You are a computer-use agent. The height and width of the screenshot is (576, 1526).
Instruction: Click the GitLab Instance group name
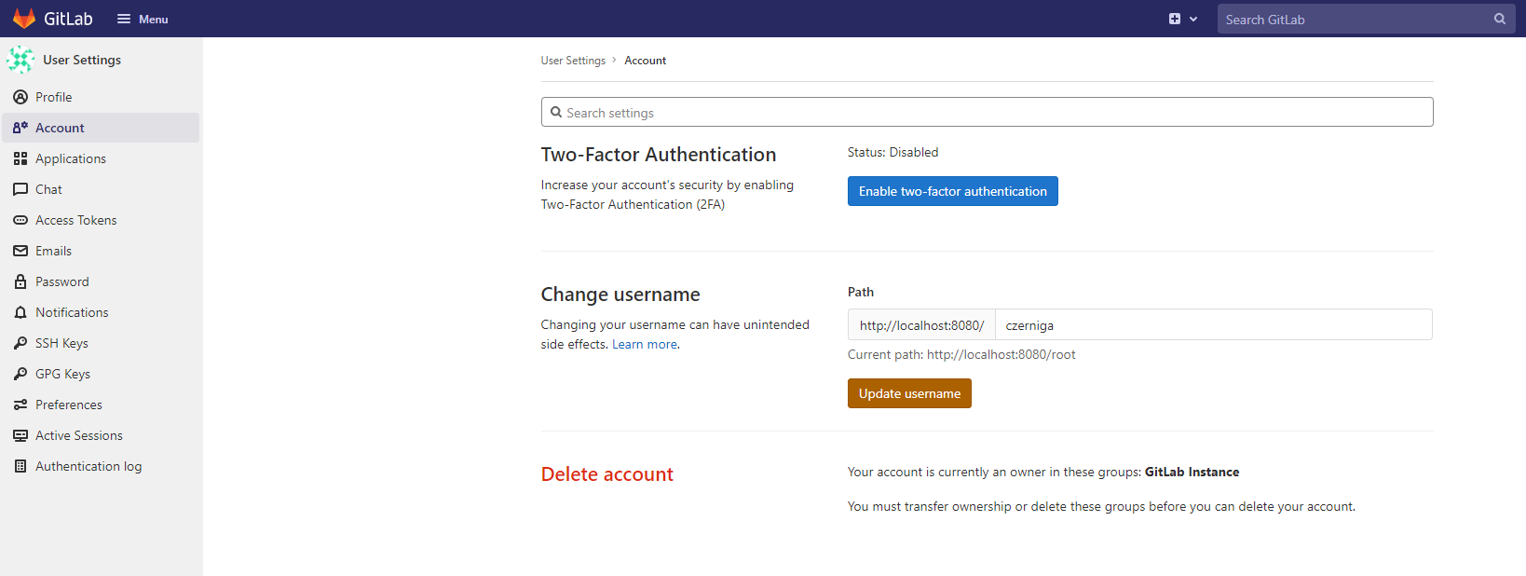pos(1192,472)
